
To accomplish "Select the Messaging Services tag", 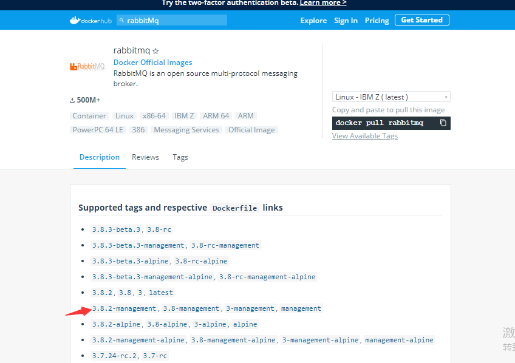I will (x=186, y=130).
